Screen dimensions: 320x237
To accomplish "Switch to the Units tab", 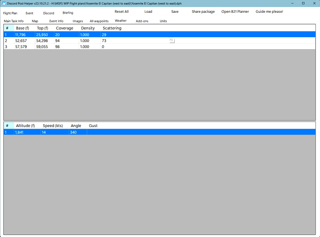I will (163, 21).
